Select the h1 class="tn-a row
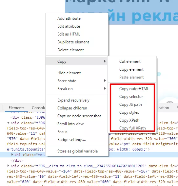This screenshot has height=186, width=178. coord(89,155)
